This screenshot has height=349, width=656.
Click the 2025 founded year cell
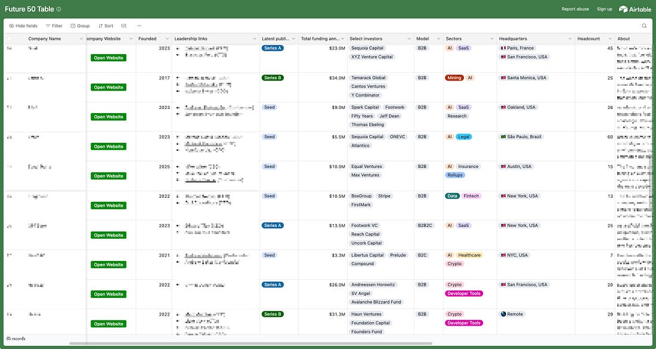pyautogui.click(x=153, y=176)
